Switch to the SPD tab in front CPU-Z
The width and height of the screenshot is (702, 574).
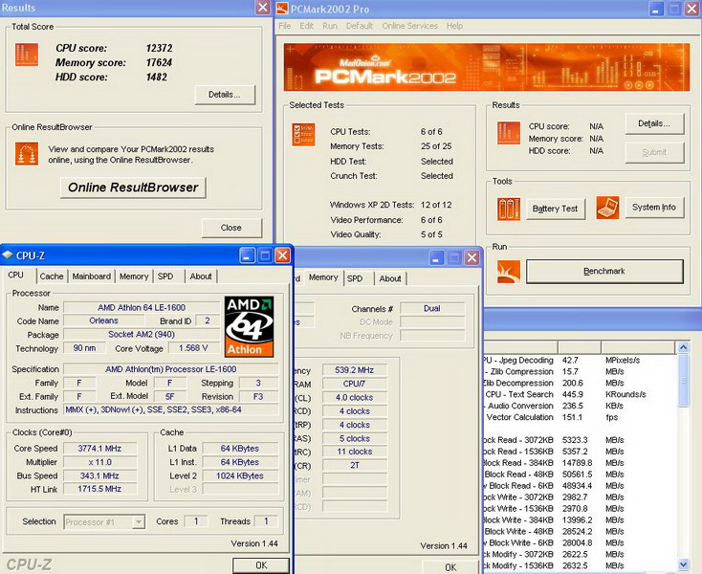point(165,276)
